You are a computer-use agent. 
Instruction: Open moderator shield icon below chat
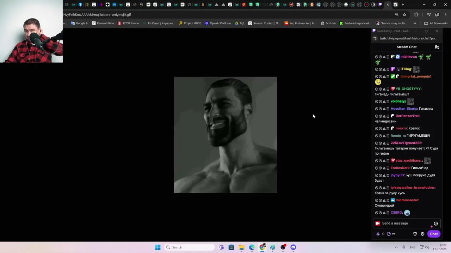415,234
